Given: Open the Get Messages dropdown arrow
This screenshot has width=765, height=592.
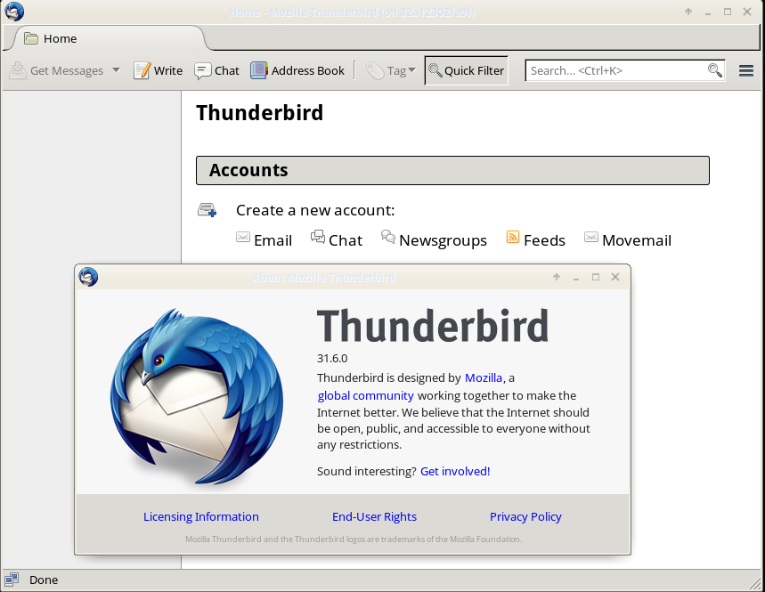Looking at the screenshot, I should 115,69.
